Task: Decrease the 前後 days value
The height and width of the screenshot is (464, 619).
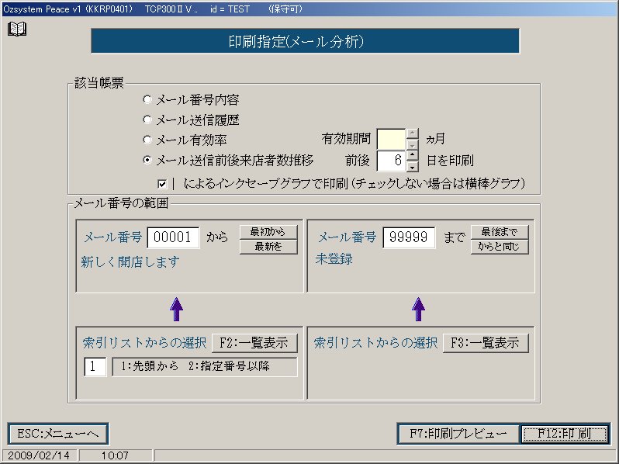Action: (413, 166)
